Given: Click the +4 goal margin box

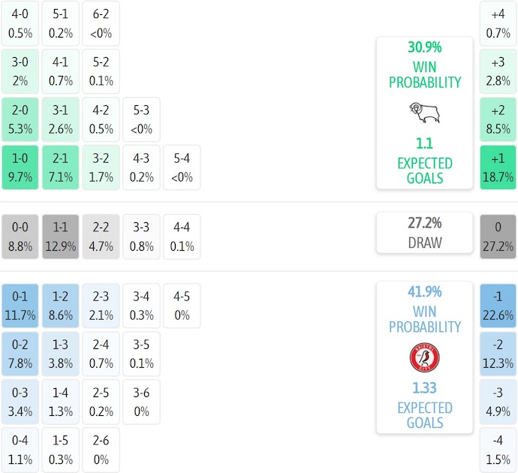Looking at the screenshot, I should [498, 23].
